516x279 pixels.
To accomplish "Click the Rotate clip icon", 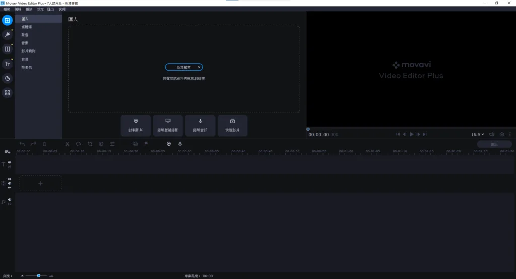I will (78, 144).
